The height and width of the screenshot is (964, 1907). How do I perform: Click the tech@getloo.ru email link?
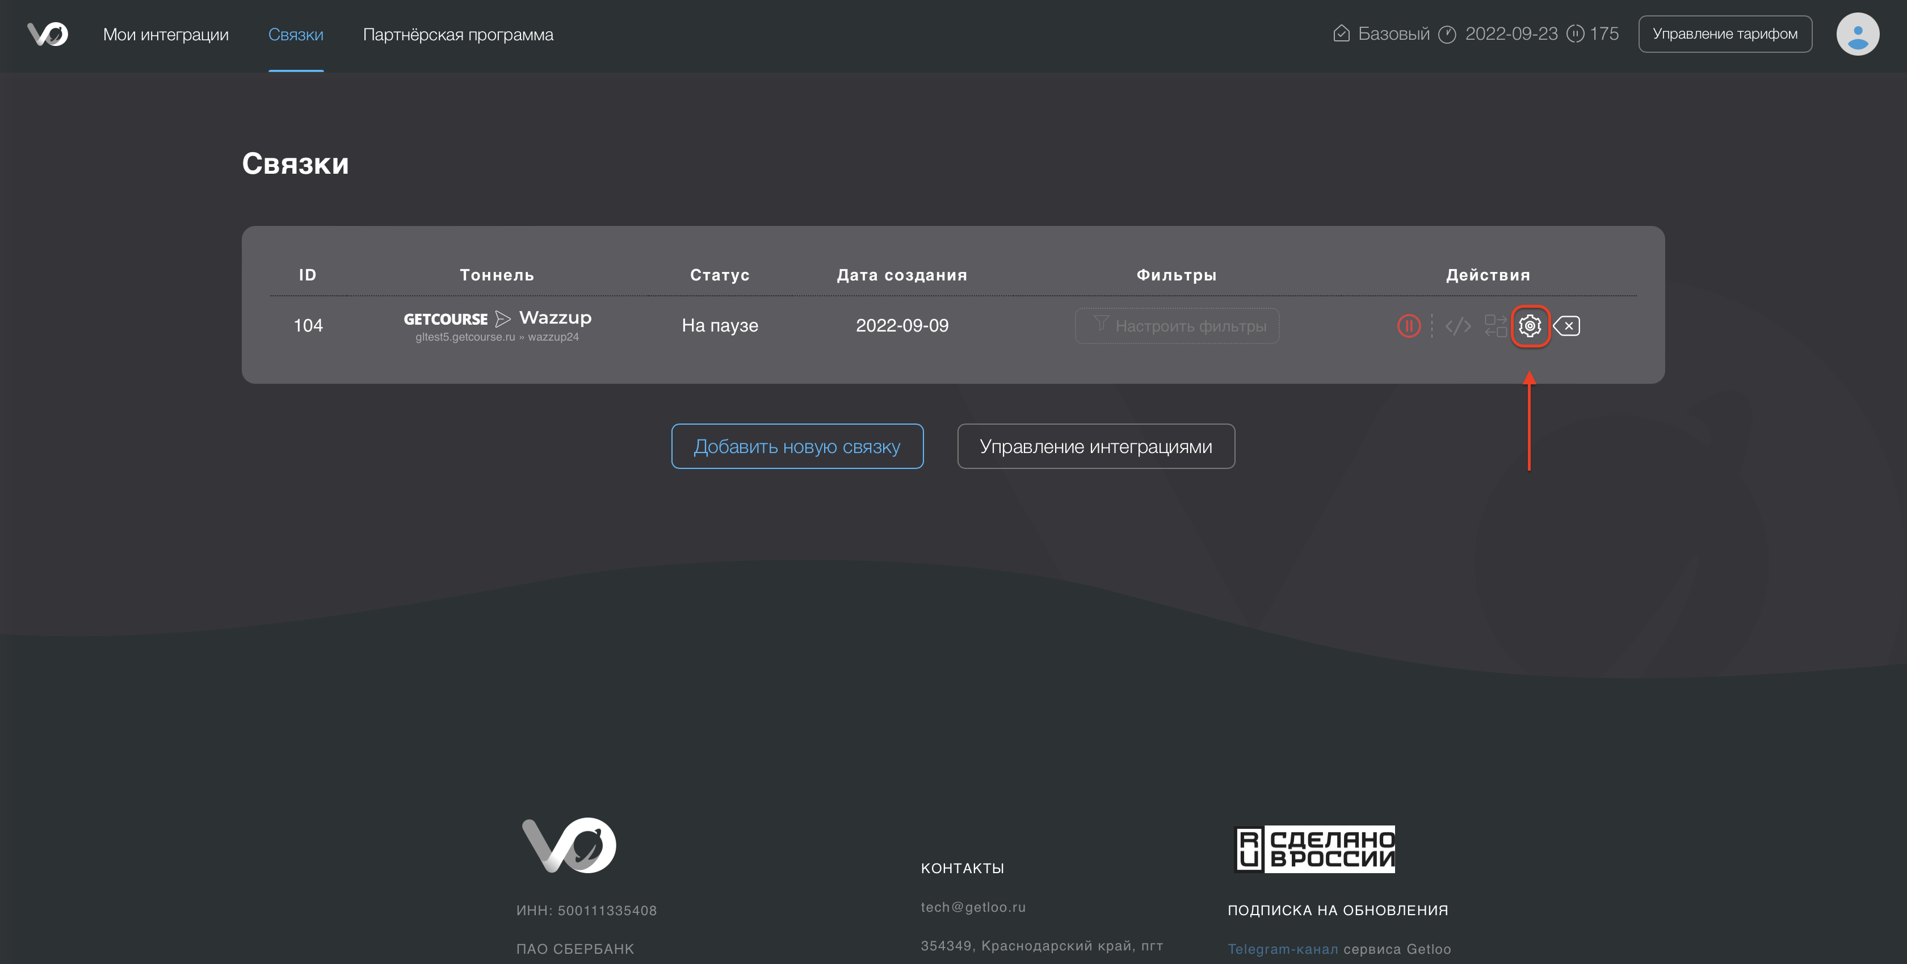(x=973, y=907)
